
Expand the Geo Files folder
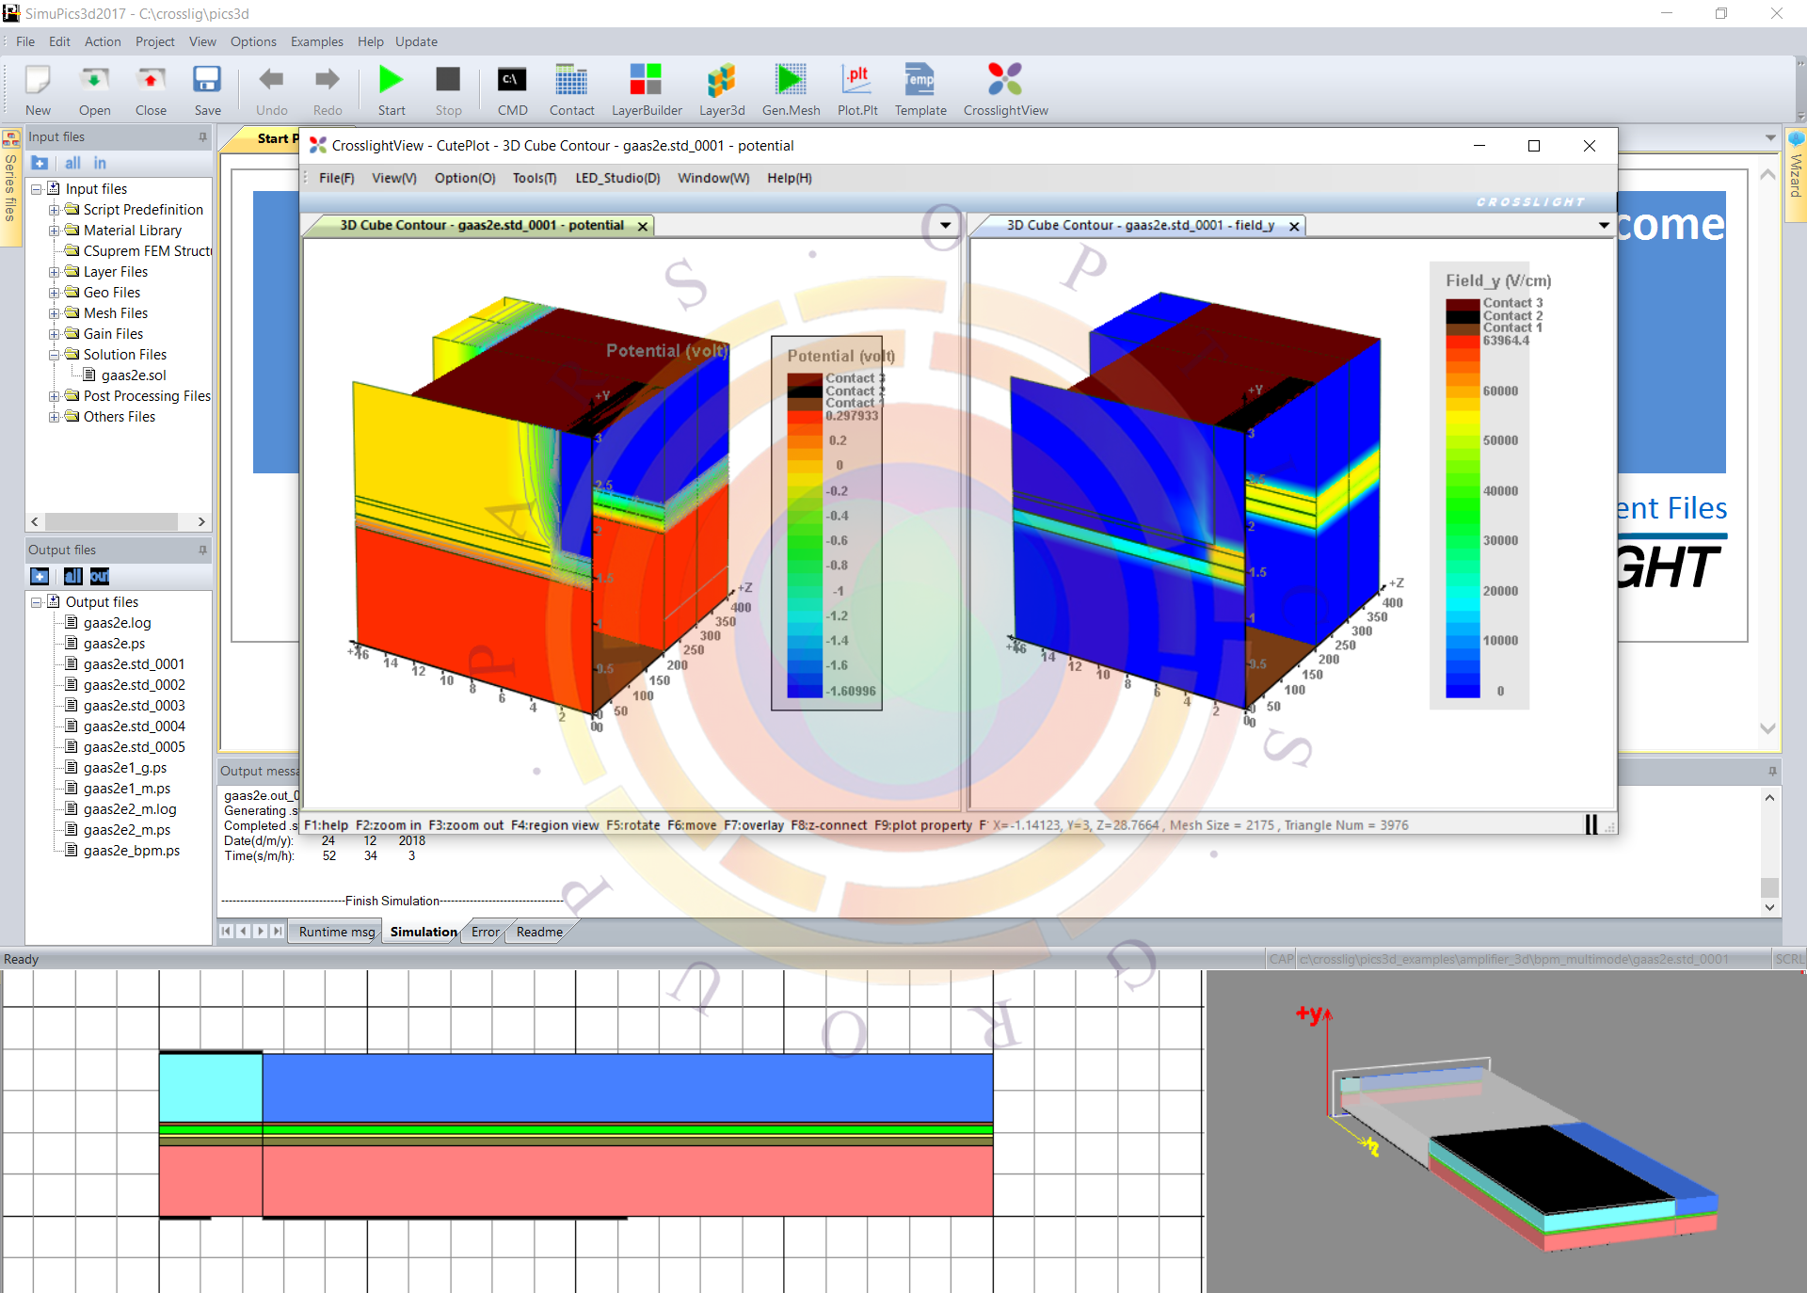pos(54,293)
